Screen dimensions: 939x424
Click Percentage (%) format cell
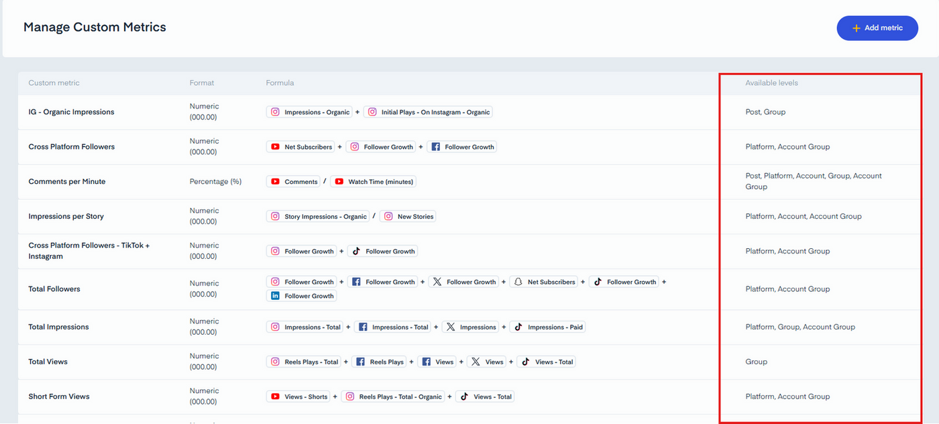click(215, 182)
